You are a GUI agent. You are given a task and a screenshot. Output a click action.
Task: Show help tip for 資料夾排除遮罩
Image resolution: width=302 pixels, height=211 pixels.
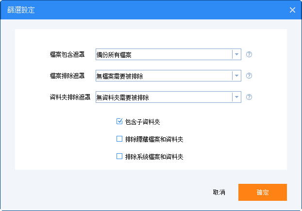(x=249, y=97)
